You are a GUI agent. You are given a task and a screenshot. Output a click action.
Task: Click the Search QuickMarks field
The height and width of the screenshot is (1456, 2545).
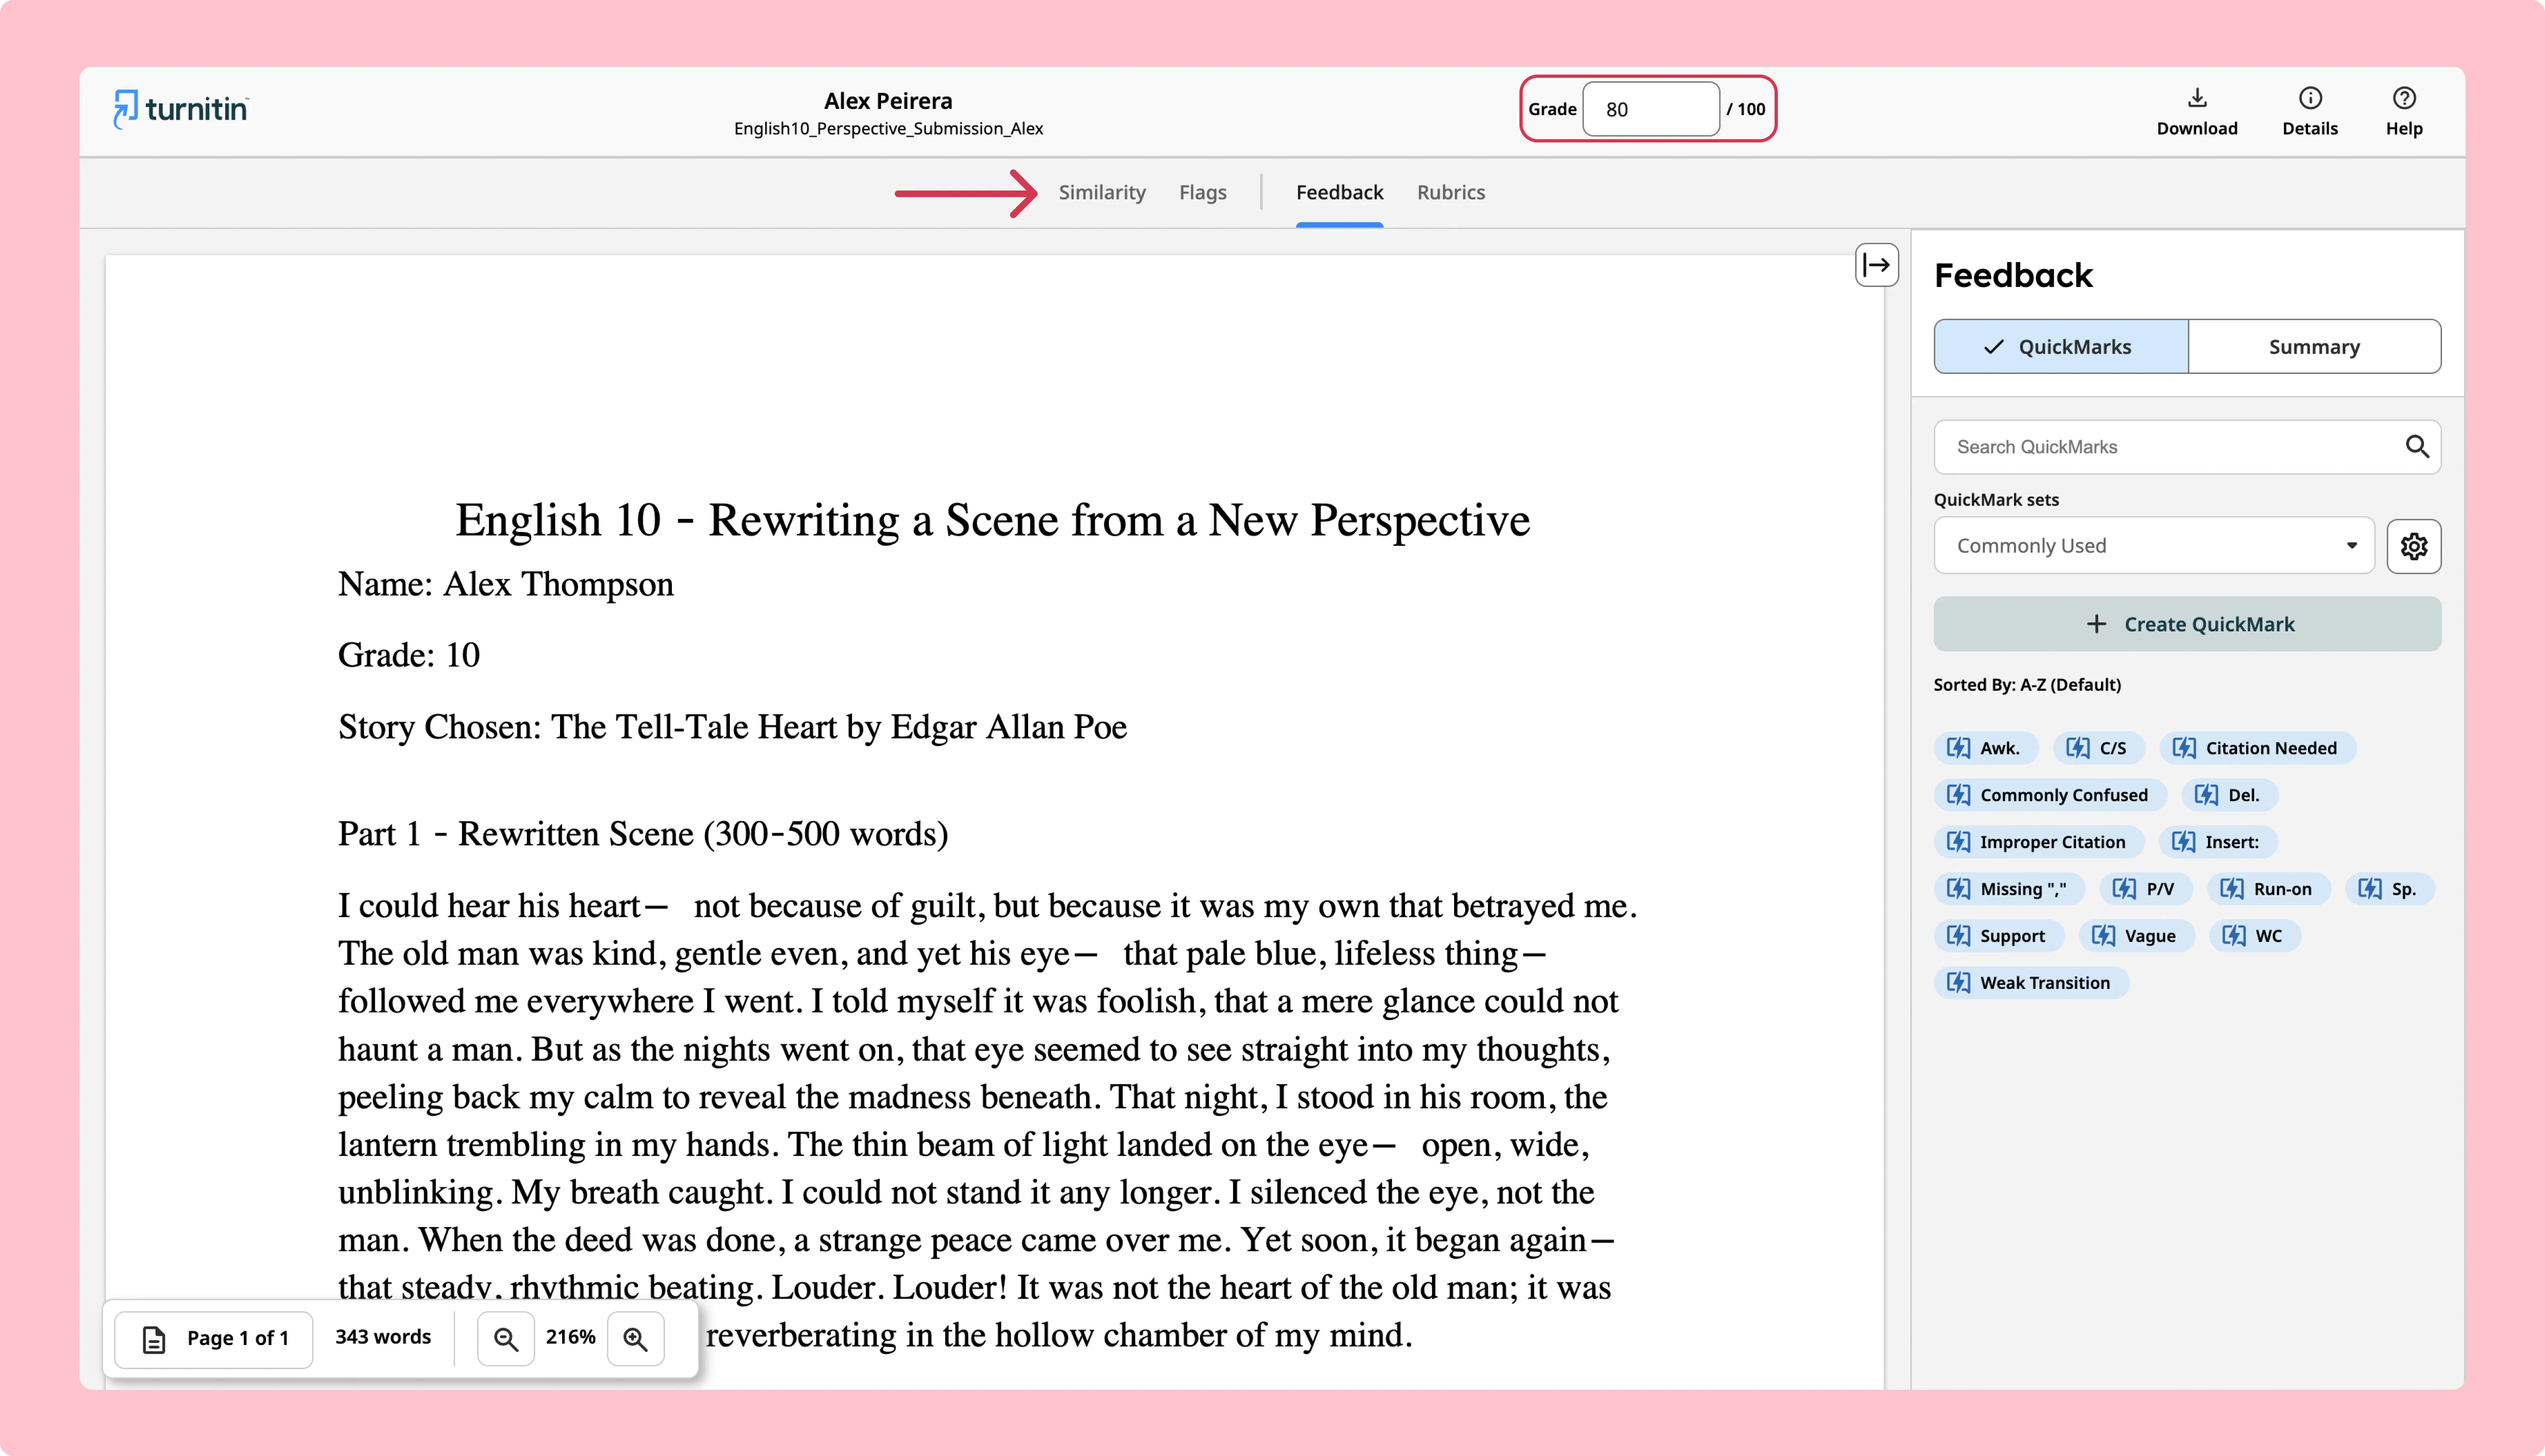pos(2187,447)
